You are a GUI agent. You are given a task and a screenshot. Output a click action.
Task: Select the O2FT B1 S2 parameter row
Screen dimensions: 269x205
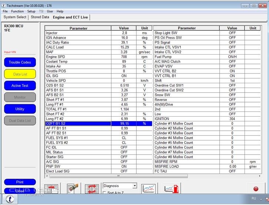(x=78, y=123)
